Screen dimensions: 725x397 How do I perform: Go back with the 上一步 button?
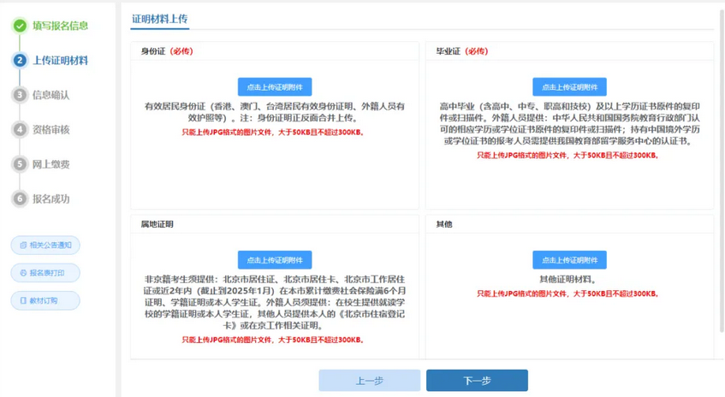[370, 381]
